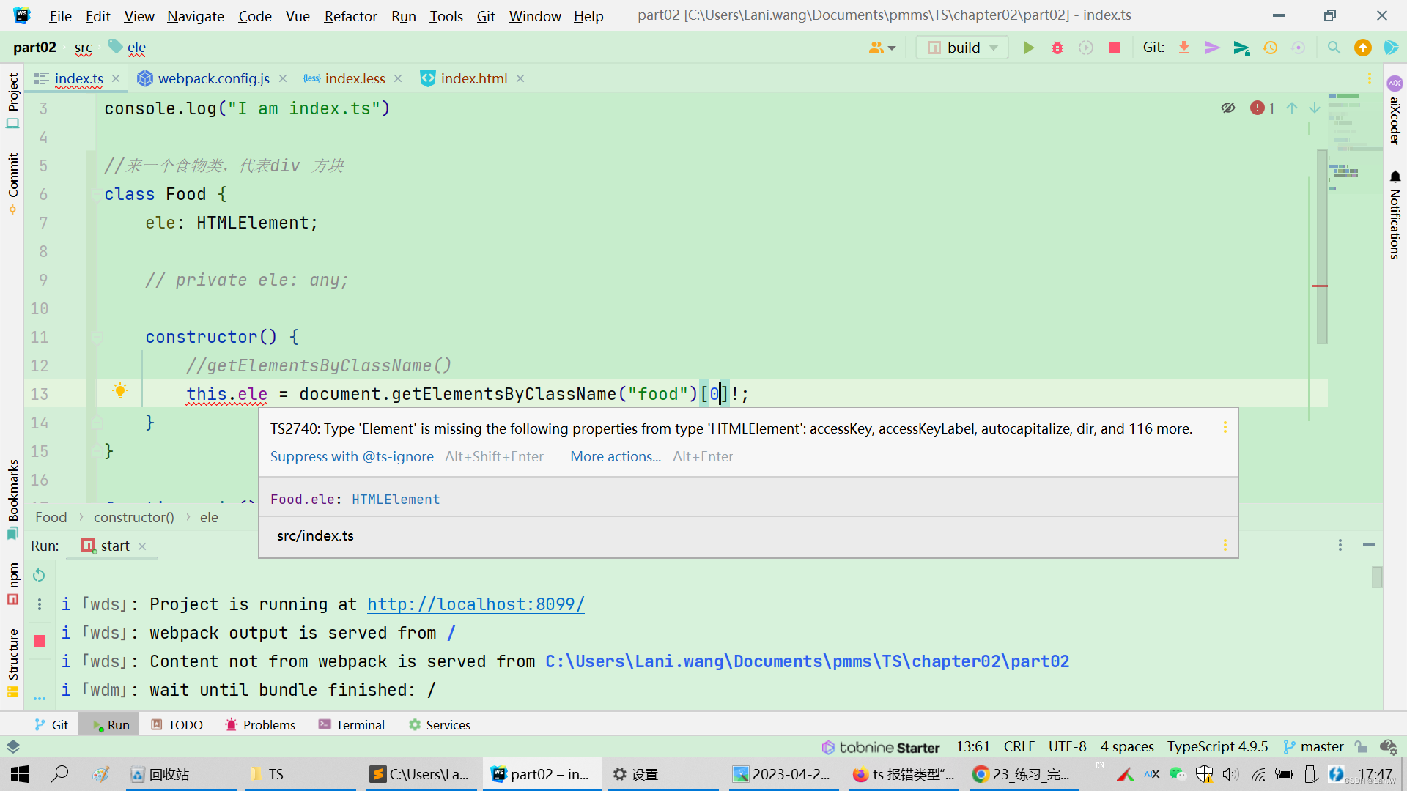Click Git update project arrow icon

1183,48
